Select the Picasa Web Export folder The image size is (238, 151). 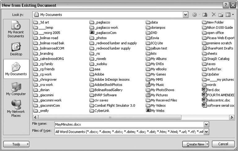(218, 38)
